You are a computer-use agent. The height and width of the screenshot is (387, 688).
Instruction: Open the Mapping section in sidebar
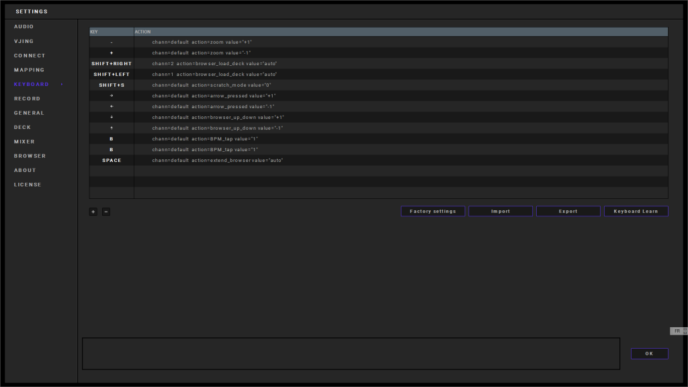point(30,70)
